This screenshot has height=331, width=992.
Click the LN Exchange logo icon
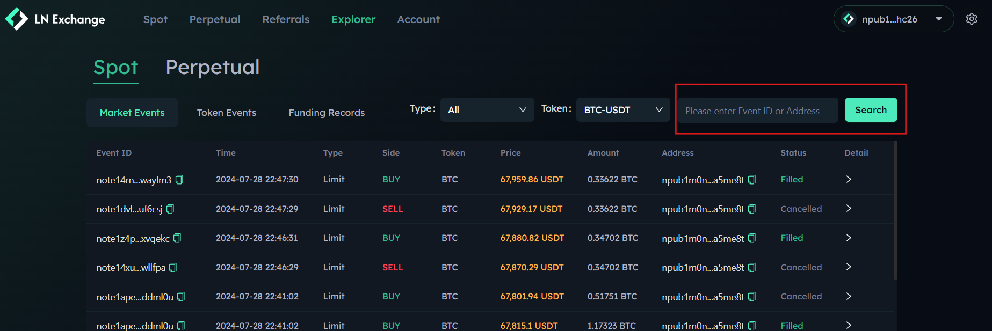coord(17,19)
